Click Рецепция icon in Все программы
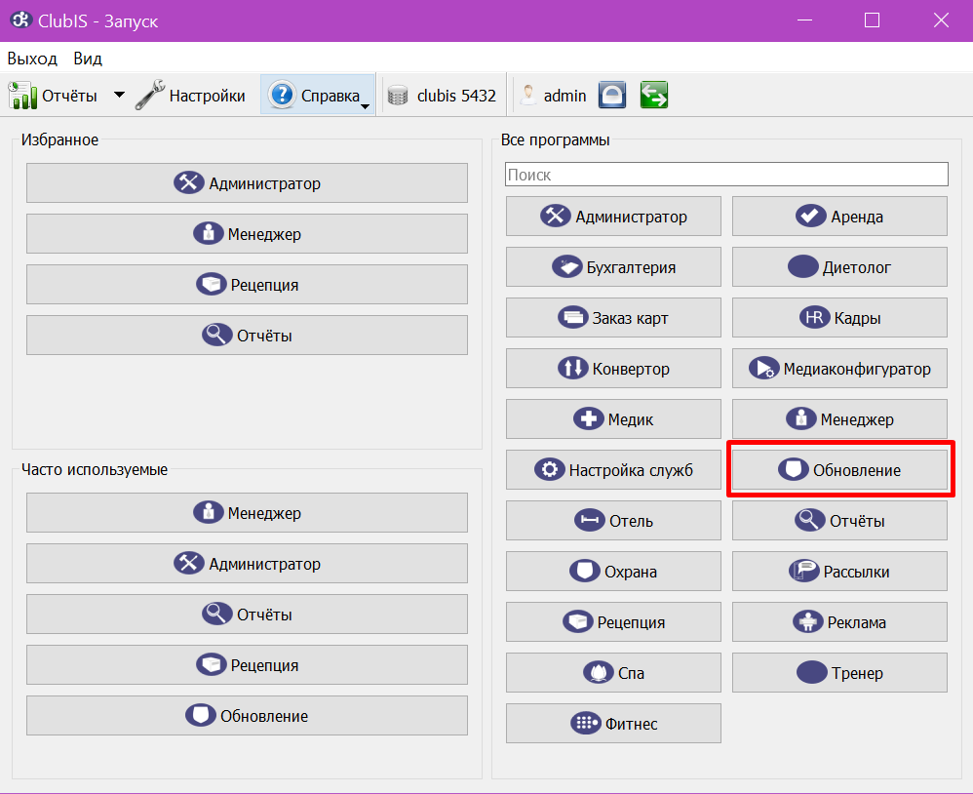The height and width of the screenshot is (794, 973). point(578,621)
